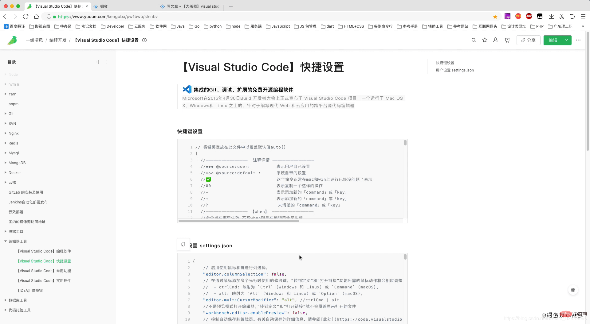Create a new document with the plus icon
Viewport: 590px width, 324px height.
pos(98,62)
